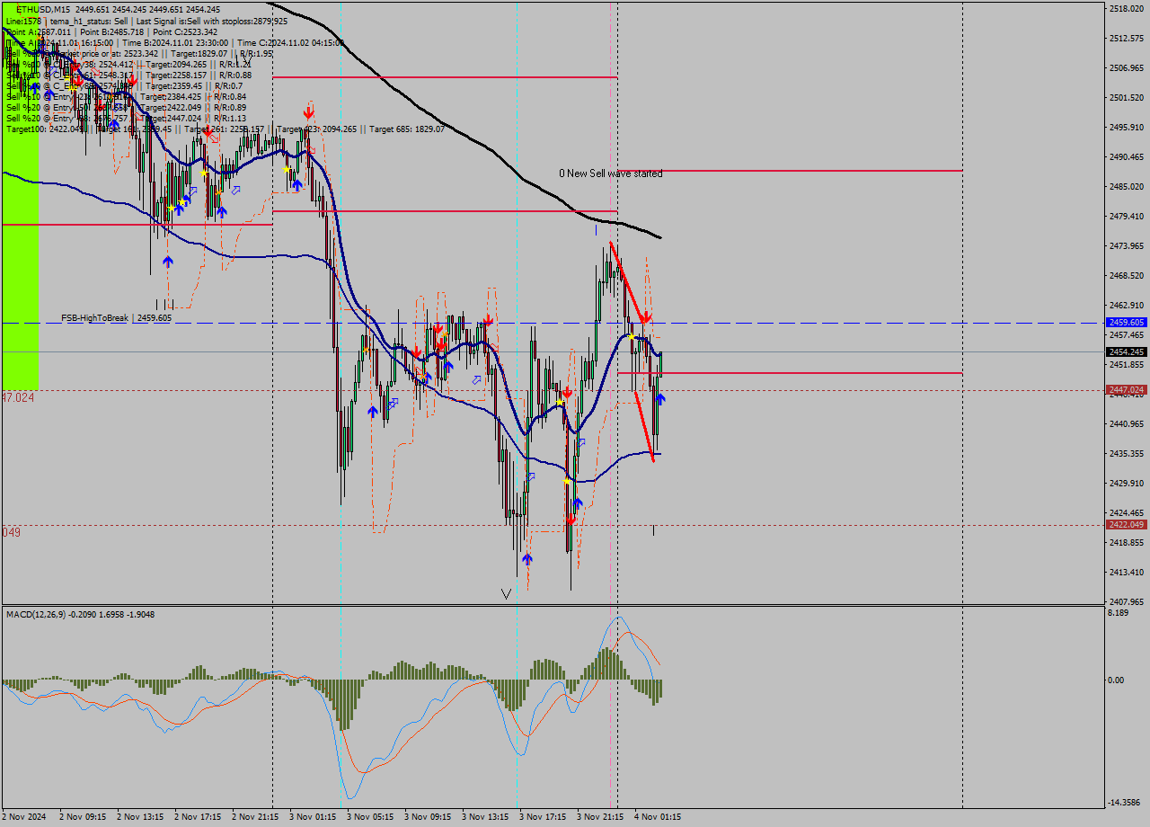The image size is (1150, 827).
Task: Click the red sell arrow above the 3 Nov 01:15 peak
Action: [308, 112]
